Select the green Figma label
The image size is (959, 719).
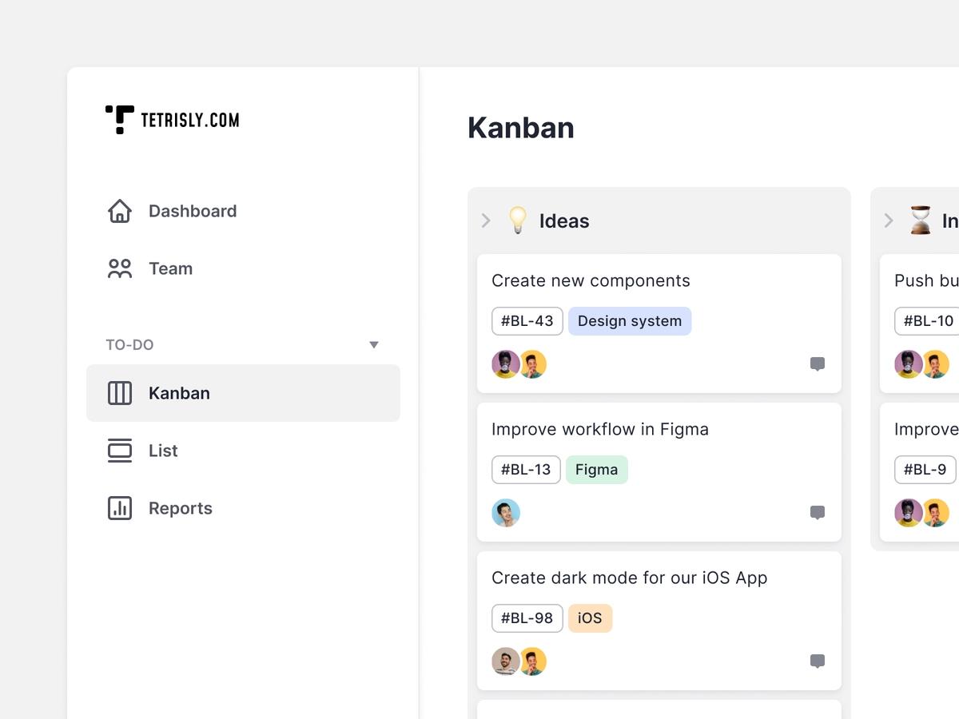[597, 470]
